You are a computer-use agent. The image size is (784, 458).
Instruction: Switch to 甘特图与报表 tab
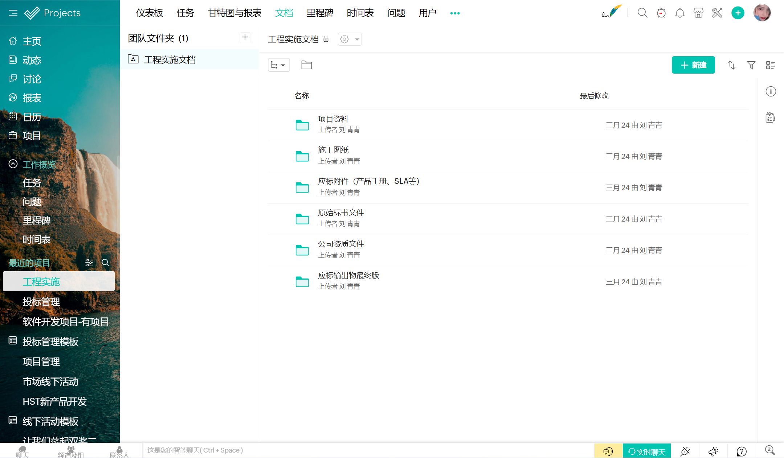click(234, 13)
